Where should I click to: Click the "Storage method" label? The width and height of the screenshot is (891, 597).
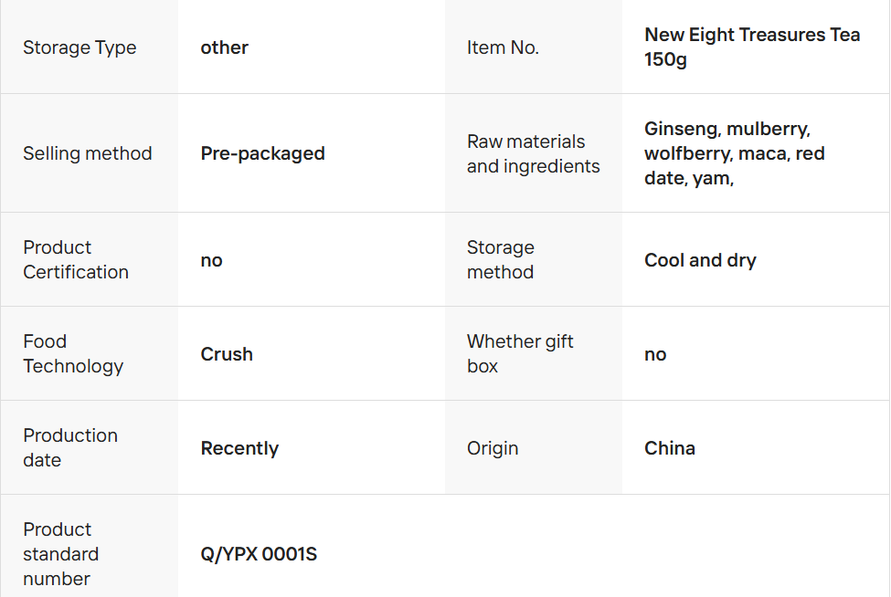pyautogui.click(x=500, y=259)
